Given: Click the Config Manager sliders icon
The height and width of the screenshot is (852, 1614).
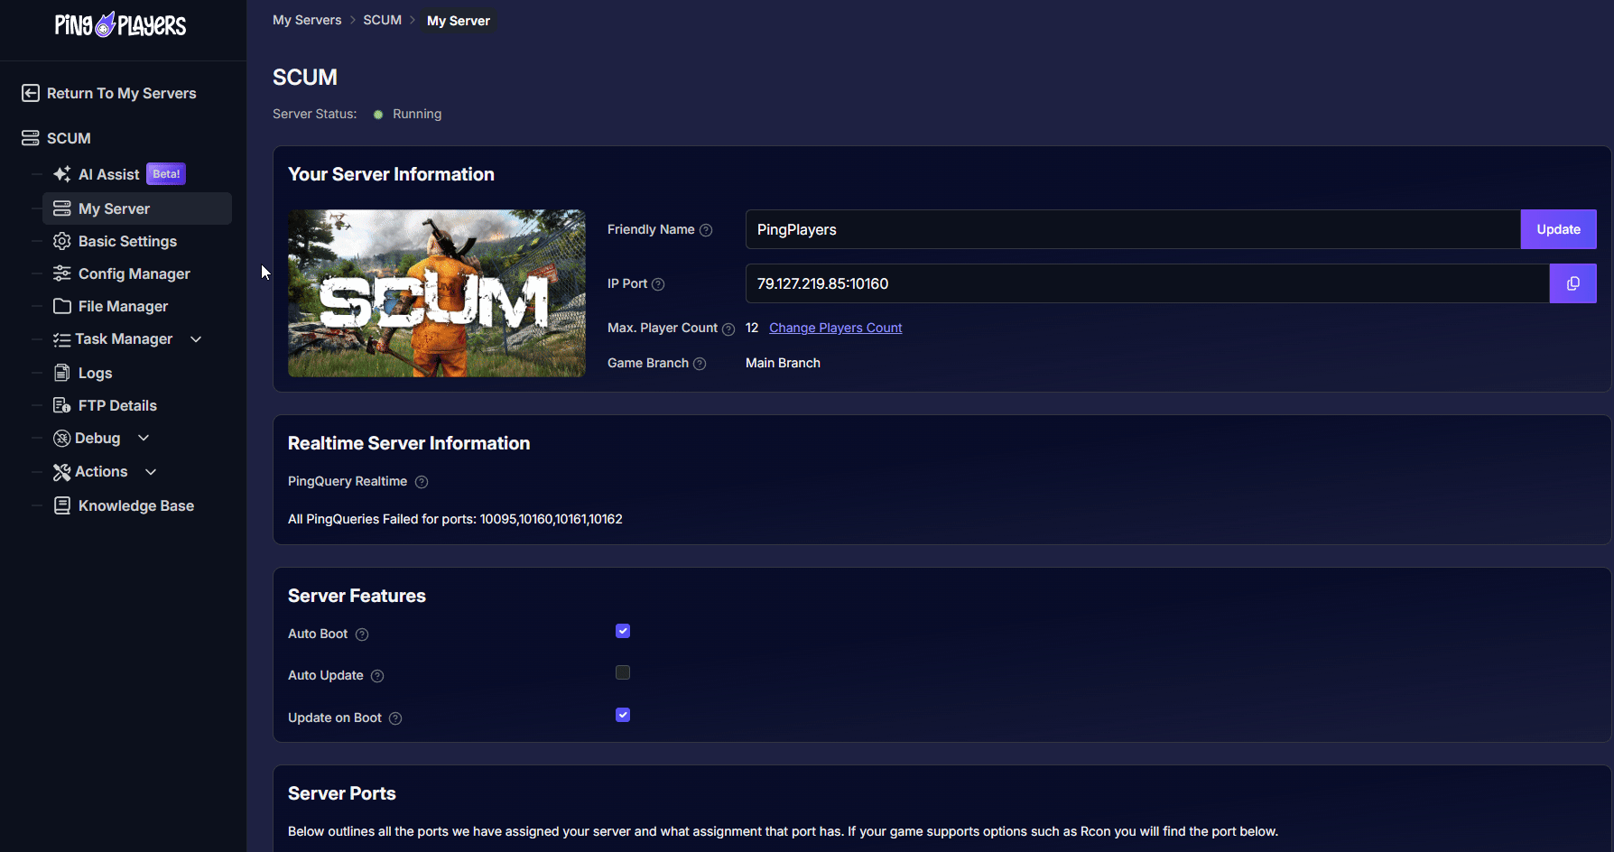Looking at the screenshot, I should click(x=62, y=273).
